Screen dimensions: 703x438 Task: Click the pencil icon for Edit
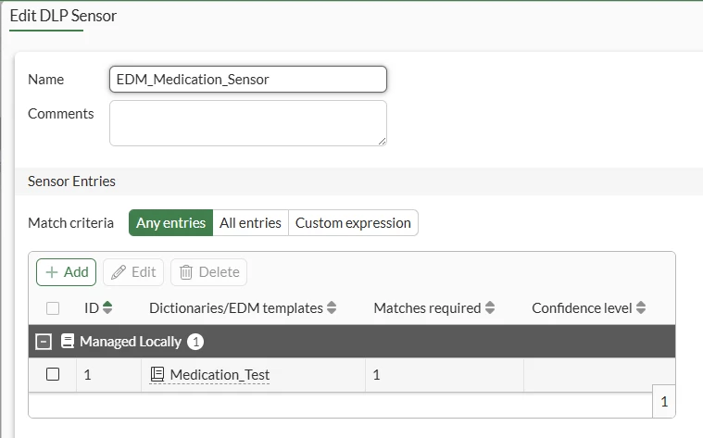point(119,272)
